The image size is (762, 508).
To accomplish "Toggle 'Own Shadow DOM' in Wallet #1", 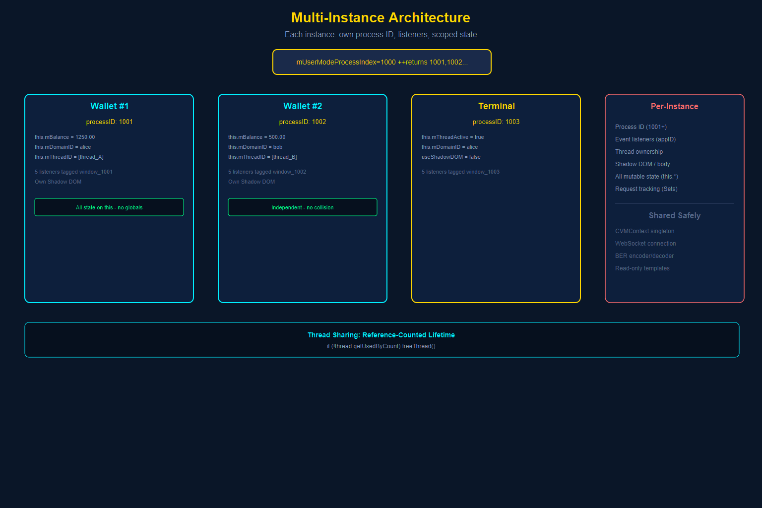I will [x=58, y=182].
